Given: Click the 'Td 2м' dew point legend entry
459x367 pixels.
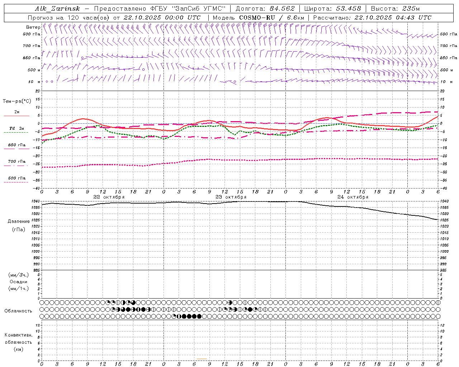Looking at the screenshot, I should coord(17,128).
